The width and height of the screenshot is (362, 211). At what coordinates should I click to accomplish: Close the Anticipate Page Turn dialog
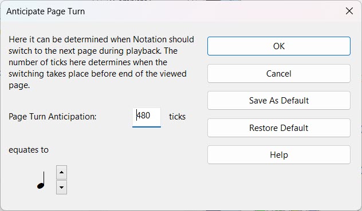(349, 11)
